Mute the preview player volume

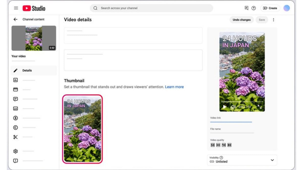tap(233, 107)
